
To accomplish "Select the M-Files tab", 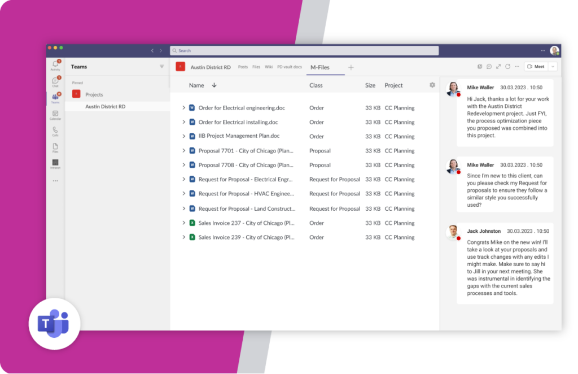I will tap(320, 67).
